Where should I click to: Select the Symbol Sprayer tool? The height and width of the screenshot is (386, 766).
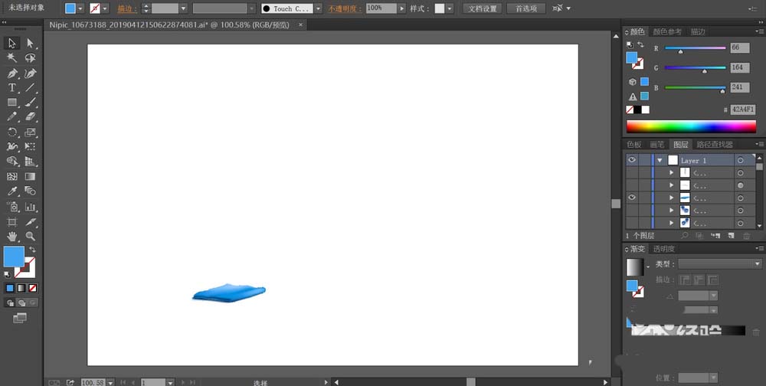pos(11,207)
